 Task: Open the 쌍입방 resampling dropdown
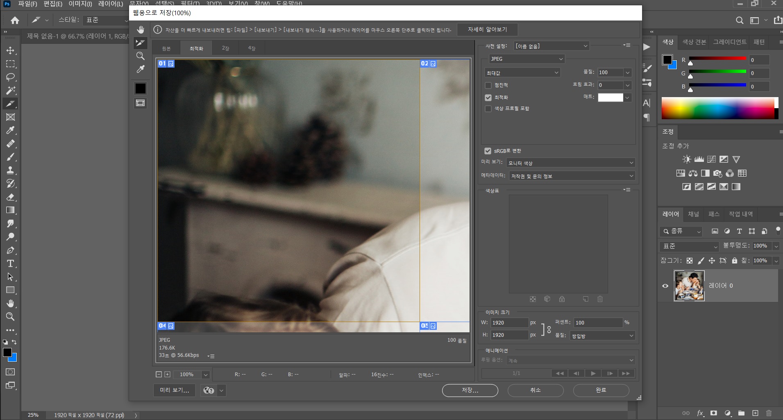[x=603, y=336]
